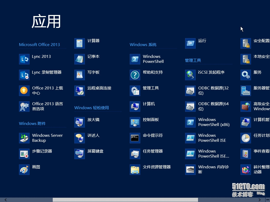The height and width of the screenshot is (202, 270).
Task: Select the 管理工具 group header
Action: pos(193,60)
